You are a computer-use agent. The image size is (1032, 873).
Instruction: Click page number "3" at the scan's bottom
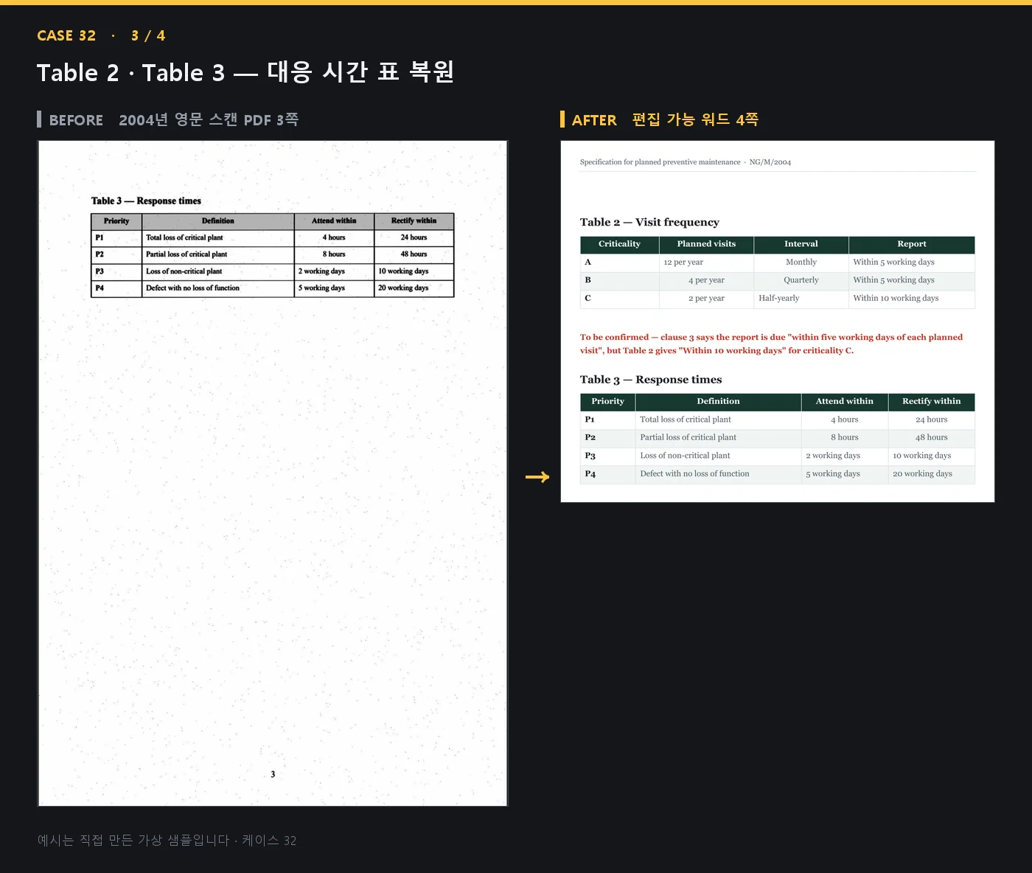point(273,774)
